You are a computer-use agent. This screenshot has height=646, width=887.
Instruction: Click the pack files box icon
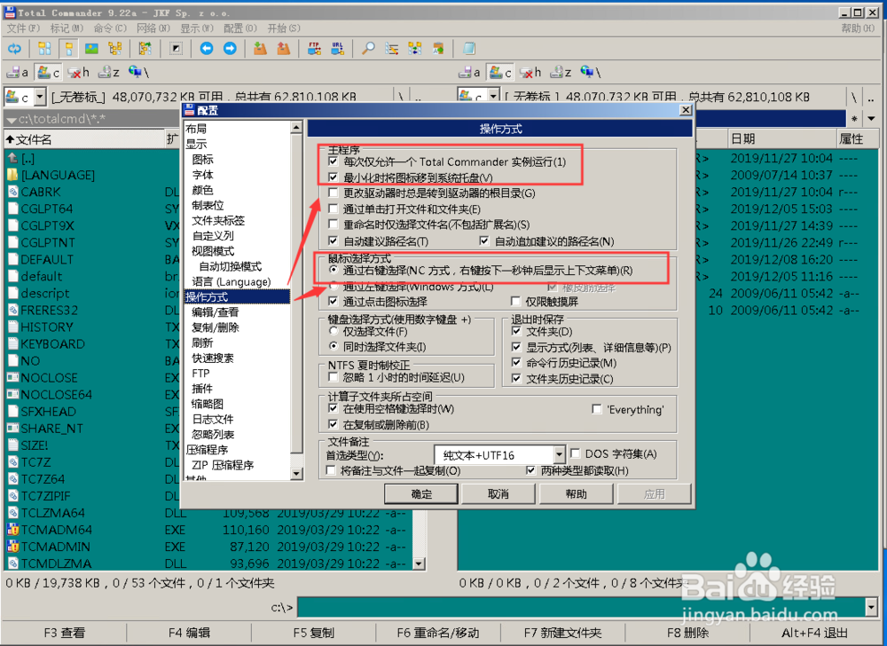point(260,49)
